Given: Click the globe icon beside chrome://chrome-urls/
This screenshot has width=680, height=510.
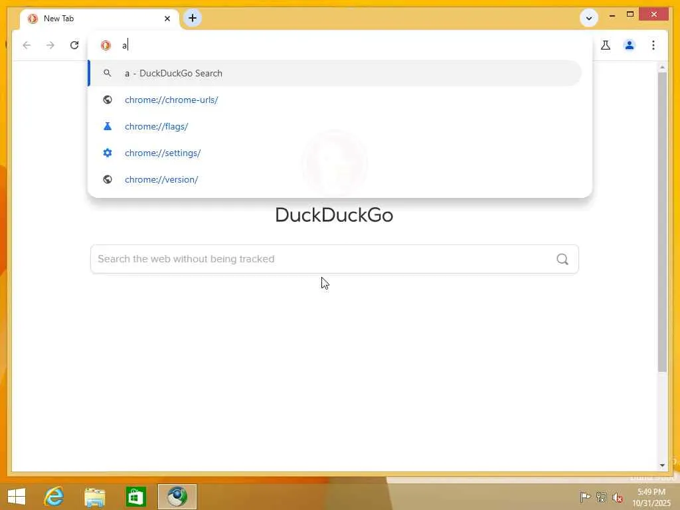Looking at the screenshot, I should click(108, 100).
